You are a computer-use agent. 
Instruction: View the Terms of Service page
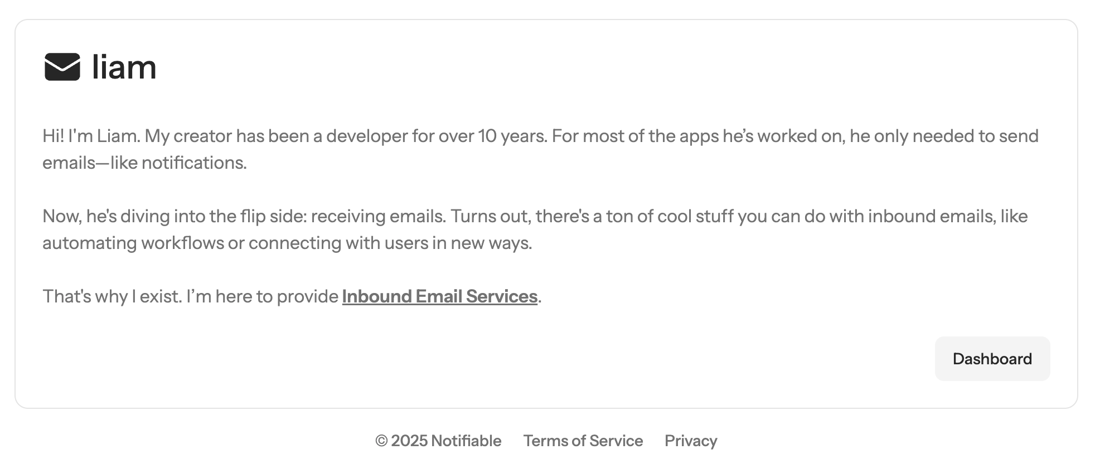tap(583, 441)
